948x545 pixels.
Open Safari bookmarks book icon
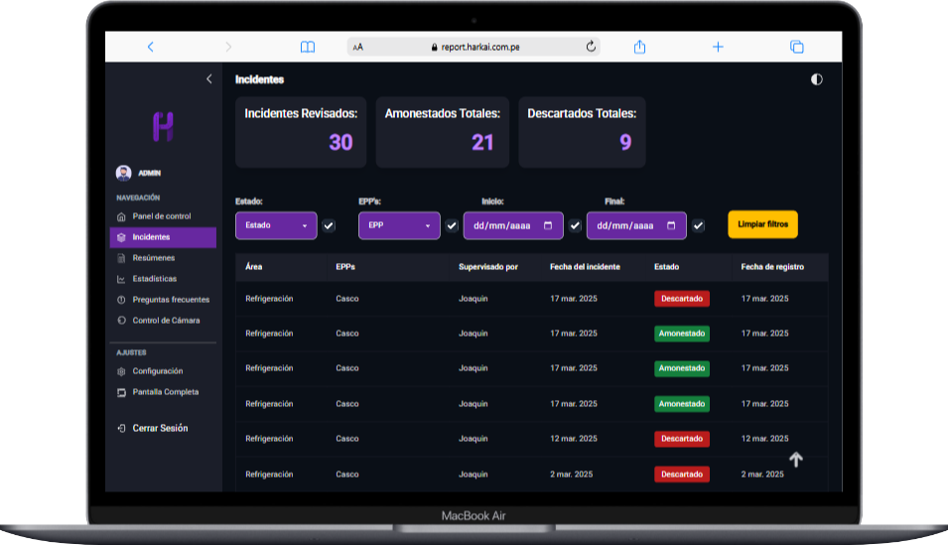(x=308, y=47)
